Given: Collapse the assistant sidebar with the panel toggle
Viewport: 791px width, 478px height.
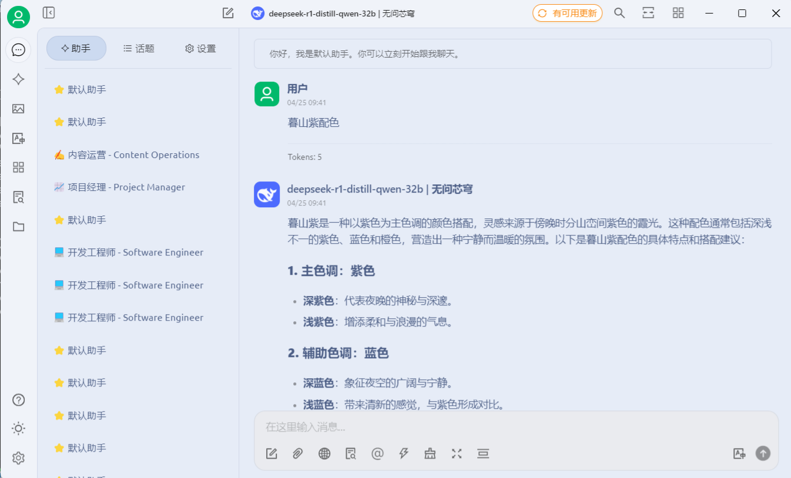Looking at the screenshot, I should [49, 13].
